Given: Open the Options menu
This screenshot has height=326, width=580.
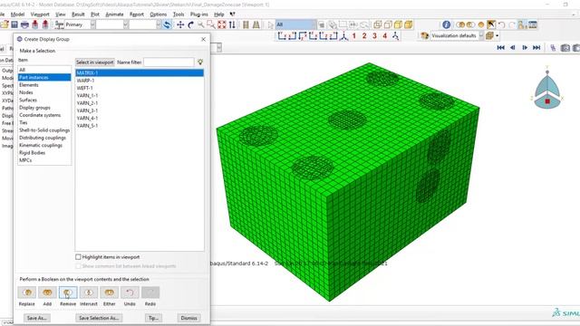Looking at the screenshot, I should pos(159,14).
